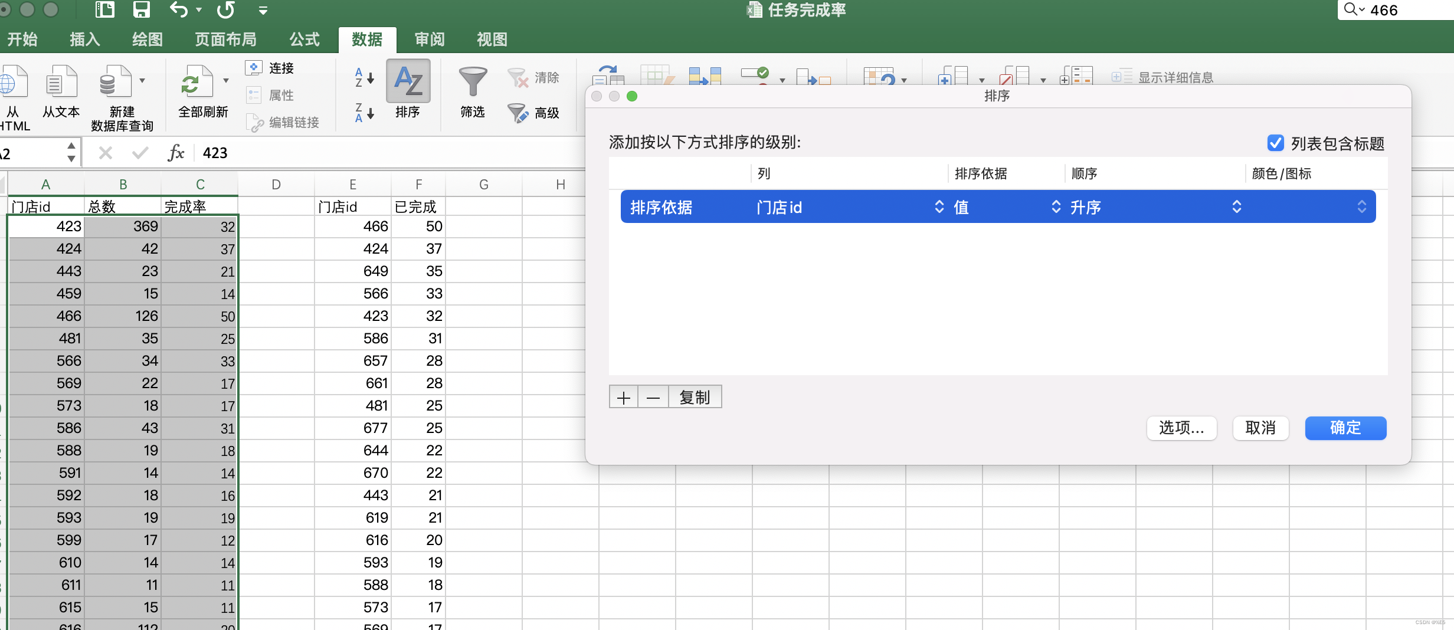
Task: Open customize quick access toolbar dropdown
Action: [x=263, y=10]
